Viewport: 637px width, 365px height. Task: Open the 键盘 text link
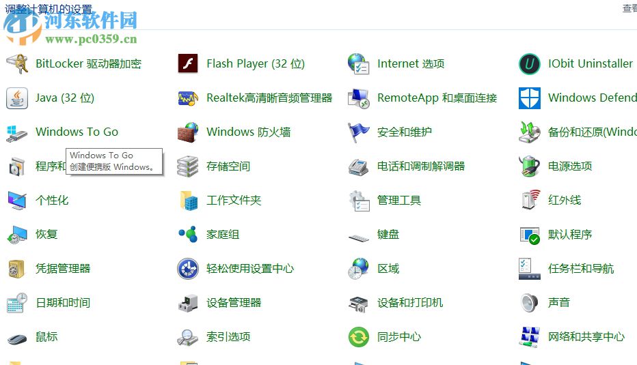click(388, 235)
